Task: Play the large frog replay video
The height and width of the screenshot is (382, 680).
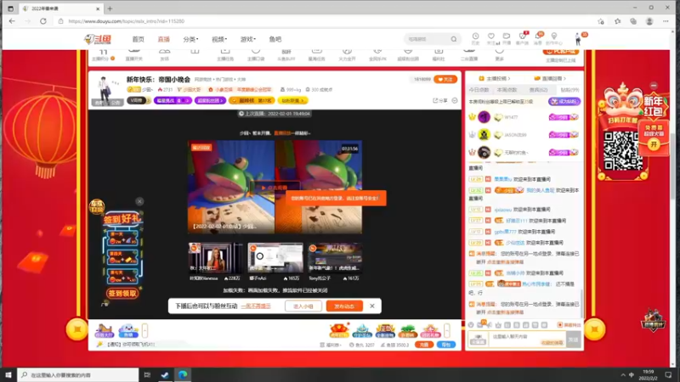Action: tap(275, 188)
